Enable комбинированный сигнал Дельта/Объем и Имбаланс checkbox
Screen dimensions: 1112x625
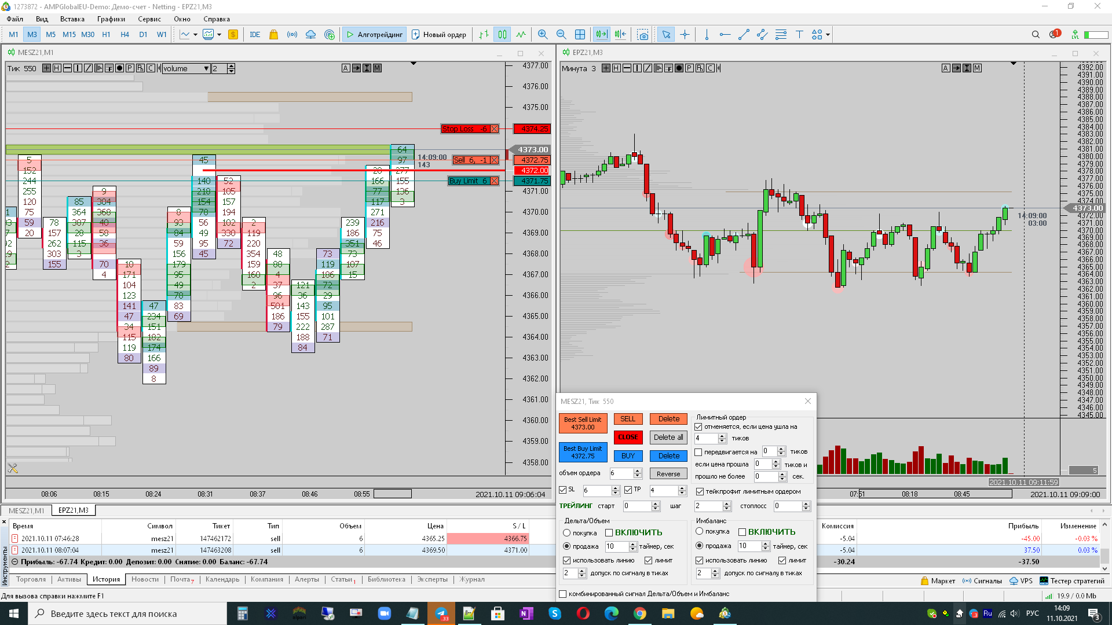click(x=562, y=594)
